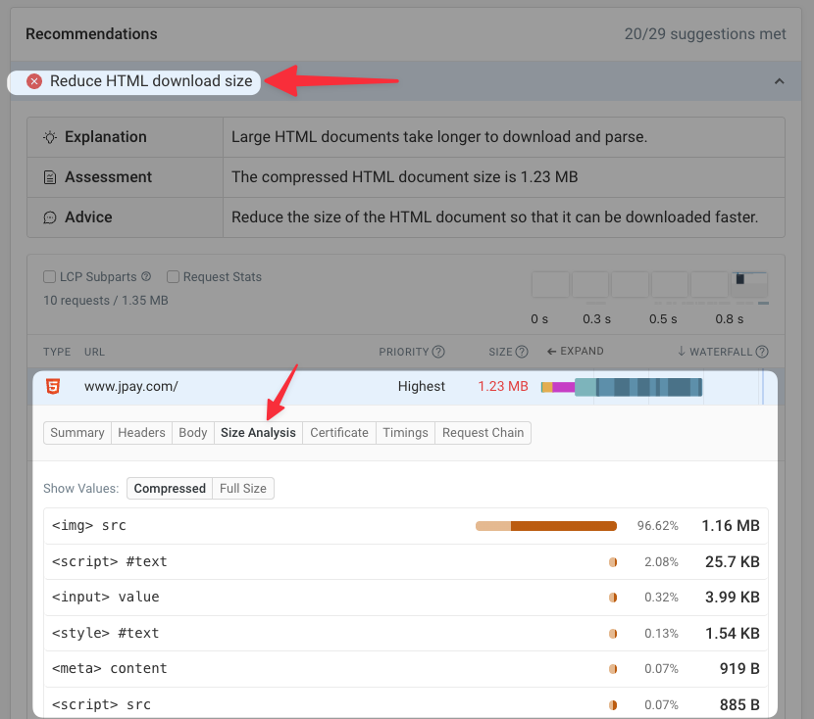Open the Request Chain tab
The width and height of the screenshot is (814, 719).
[x=483, y=432]
